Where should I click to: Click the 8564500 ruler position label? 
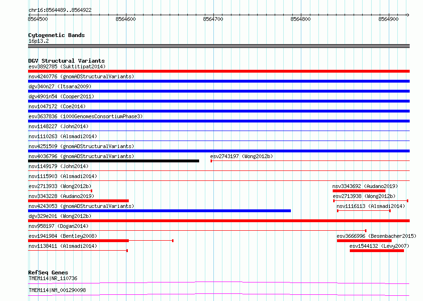[x=38, y=19]
